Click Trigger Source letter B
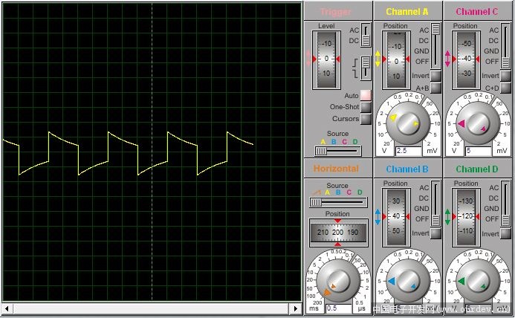 334,142
